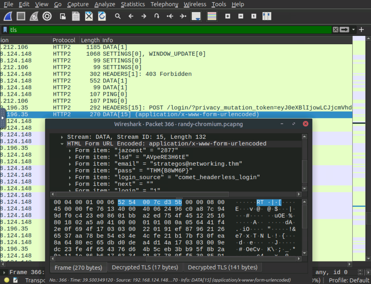371x284 pixels.
Task: Open capture options gear icon
Action: click(x=47, y=16)
